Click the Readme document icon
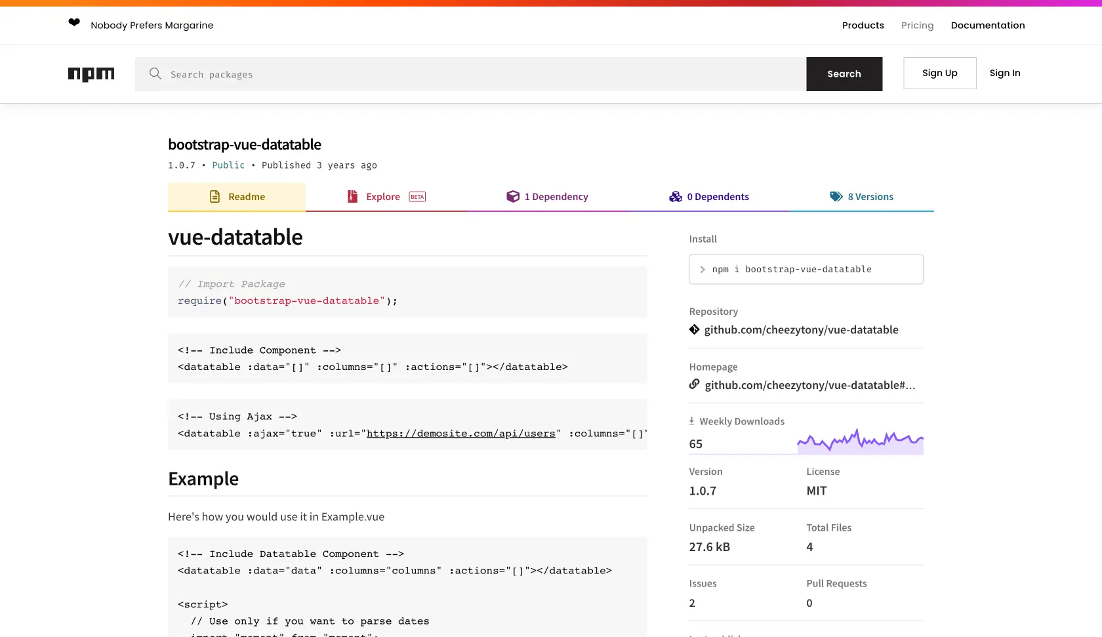The height and width of the screenshot is (637, 1102). click(x=214, y=197)
